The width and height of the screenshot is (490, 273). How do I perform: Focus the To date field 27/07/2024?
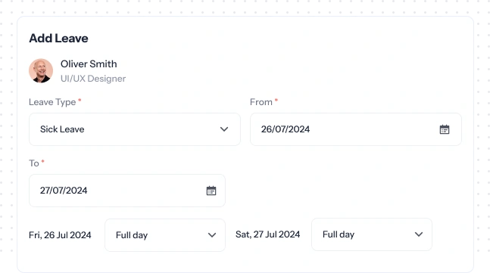click(x=127, y=191)
